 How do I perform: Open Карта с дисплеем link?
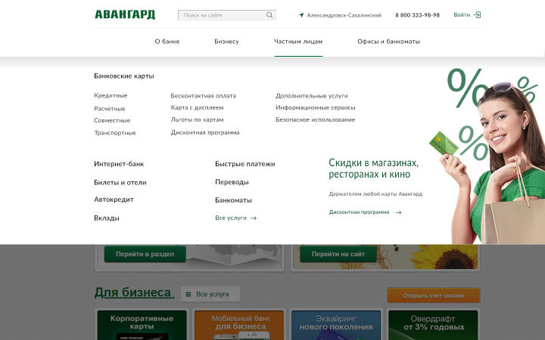(197, 107)
